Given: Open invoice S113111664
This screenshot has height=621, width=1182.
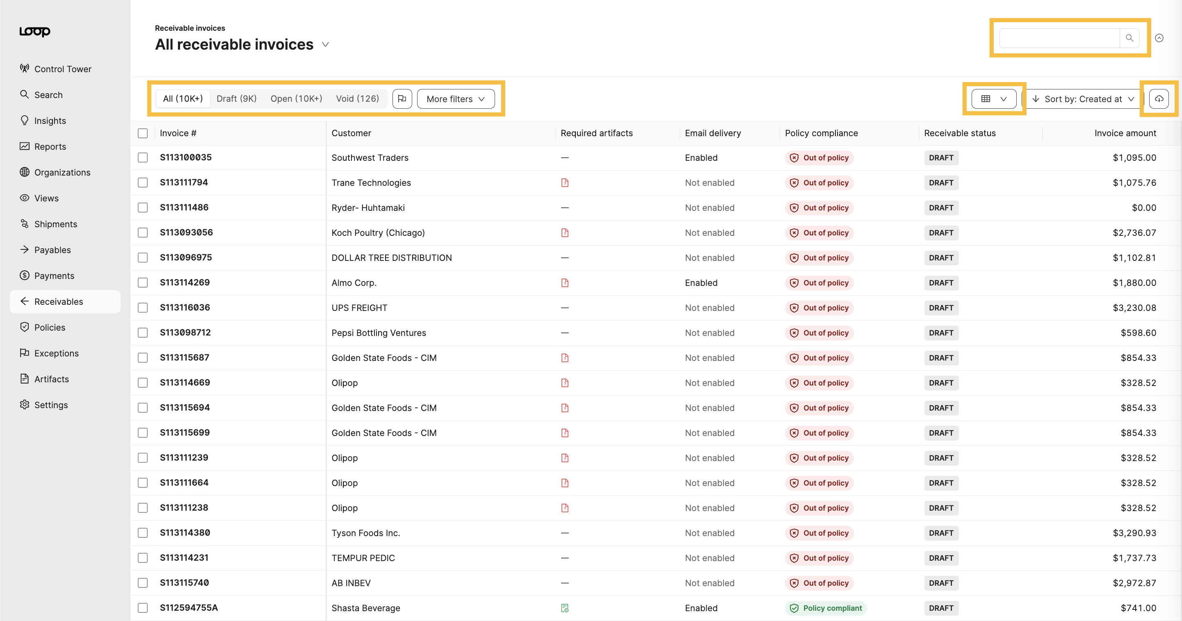Looking at the screenshot, I should click(184, 483).
